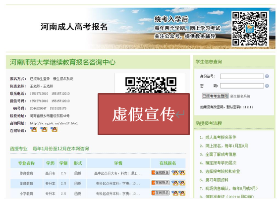
Task: Click the help icon next to 身份证号 field
Action: (267, 76)
